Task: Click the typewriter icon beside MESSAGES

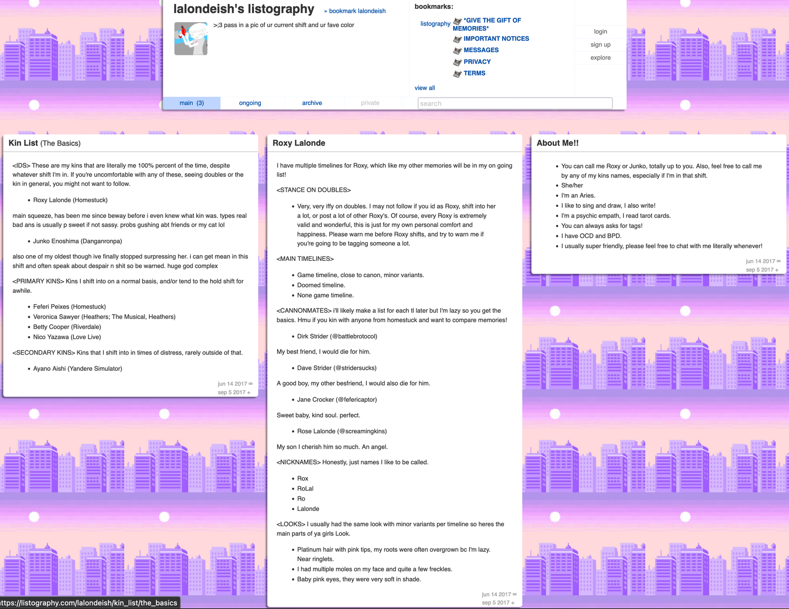Action: point(458,51)
